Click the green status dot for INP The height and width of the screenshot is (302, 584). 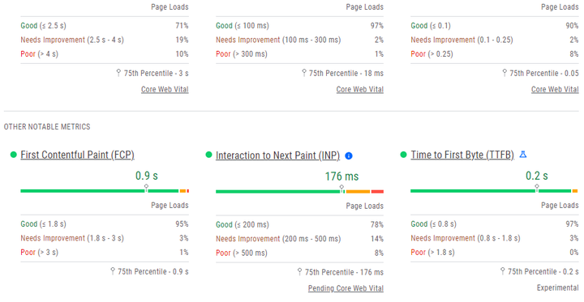pos(208,155)
